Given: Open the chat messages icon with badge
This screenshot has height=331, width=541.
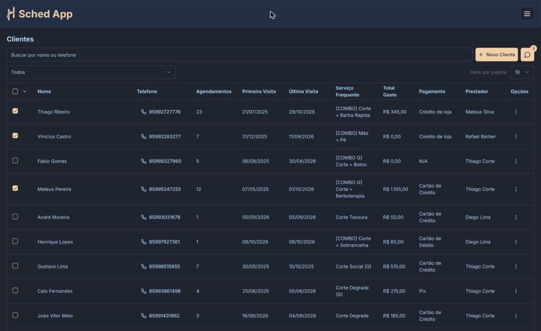Looking at the screenshot, I should 527,55.
